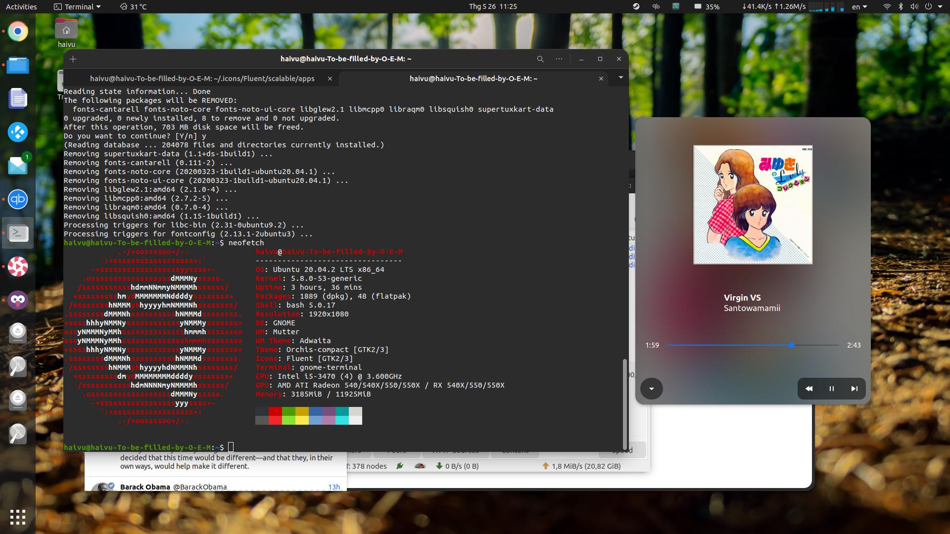Switch to the ~/.icons/Fluent/scalable/apps terminal tab
Viewport: 950px width, 534px height.
[202, 79]
